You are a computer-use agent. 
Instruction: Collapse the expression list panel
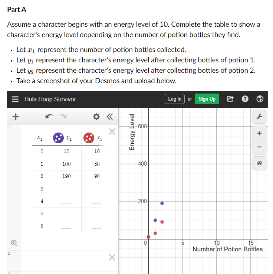[x=109, y=117]
